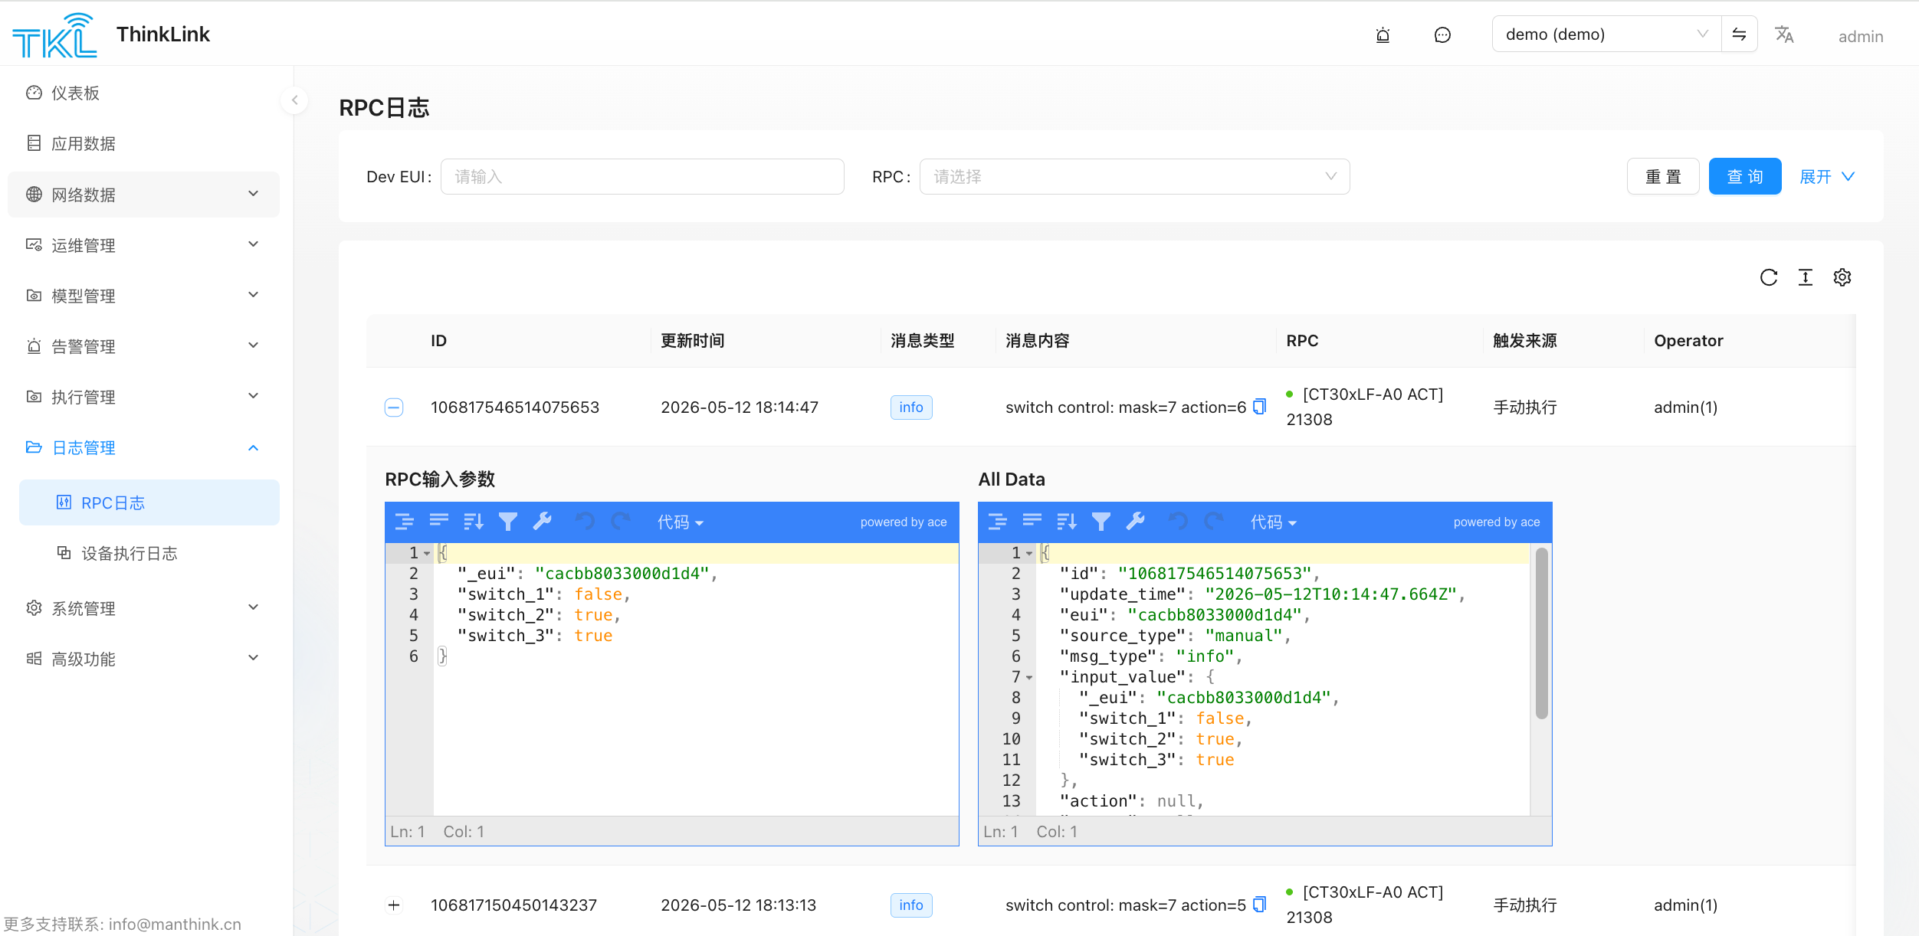Click "switch_1": false line in RPC输入参数
Image resolution: width=1919 pixels, height=936 pixels.
coord(544,594)
